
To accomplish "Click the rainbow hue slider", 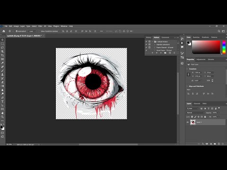I will pos(224,47).
